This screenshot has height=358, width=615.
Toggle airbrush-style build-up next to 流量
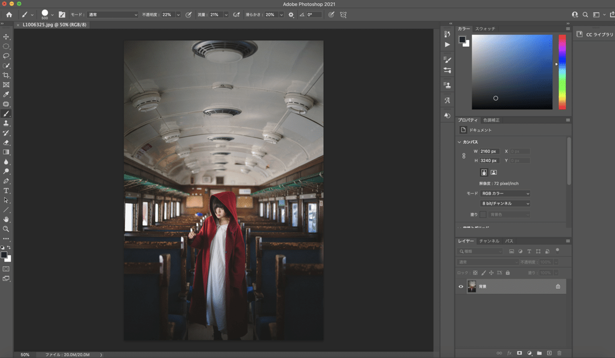[x=237, y=15]
